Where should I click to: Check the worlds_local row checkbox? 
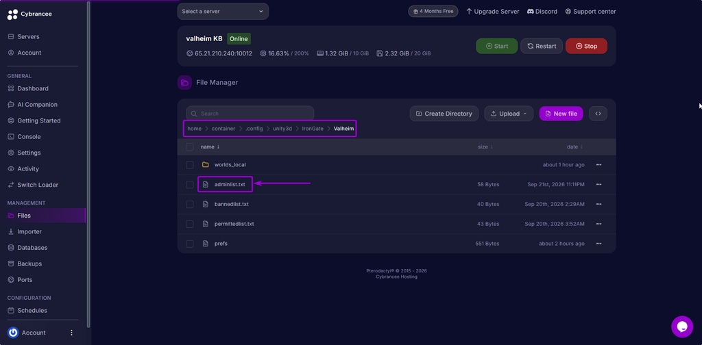click(190, 165)
